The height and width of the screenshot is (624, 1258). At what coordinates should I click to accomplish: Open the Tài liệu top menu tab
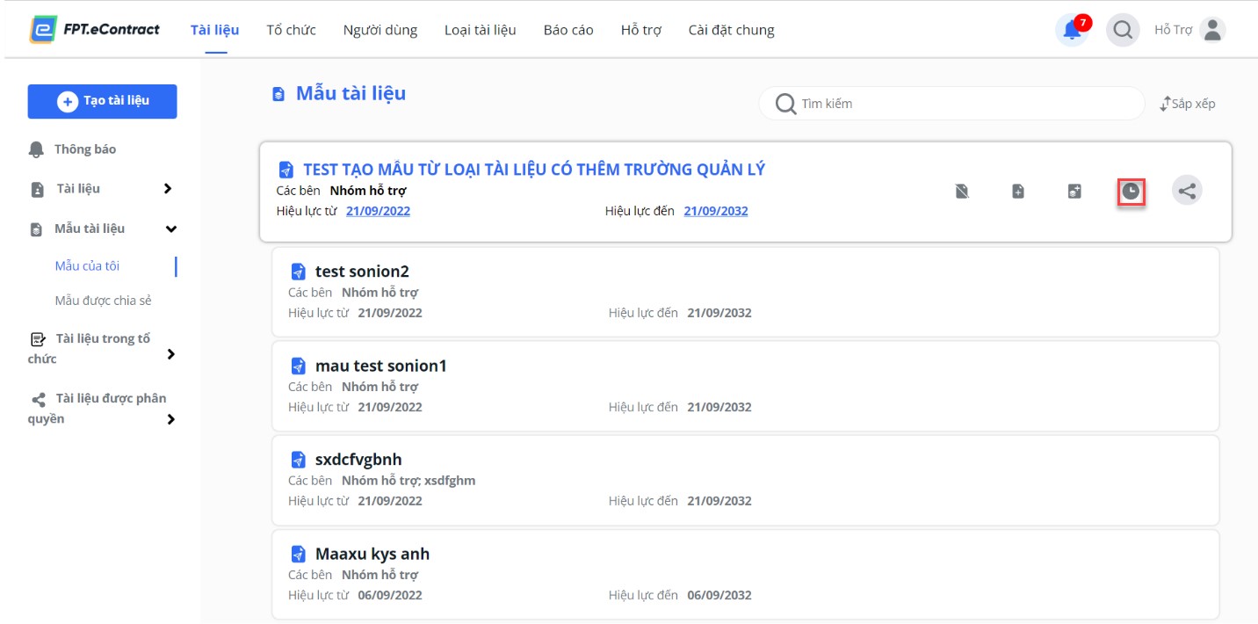pos(215,30)
